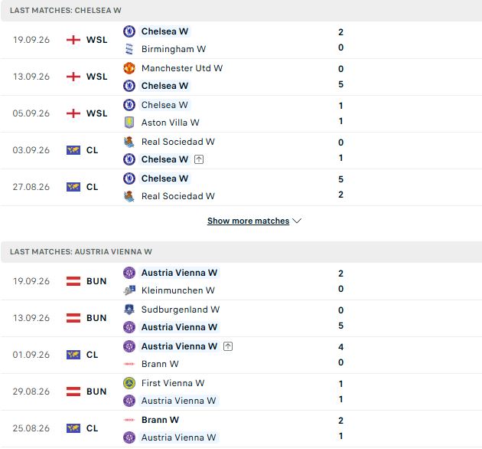482x449 pixels.
Task: Click the date 25.08.26
Action: [x=31, y=428]
